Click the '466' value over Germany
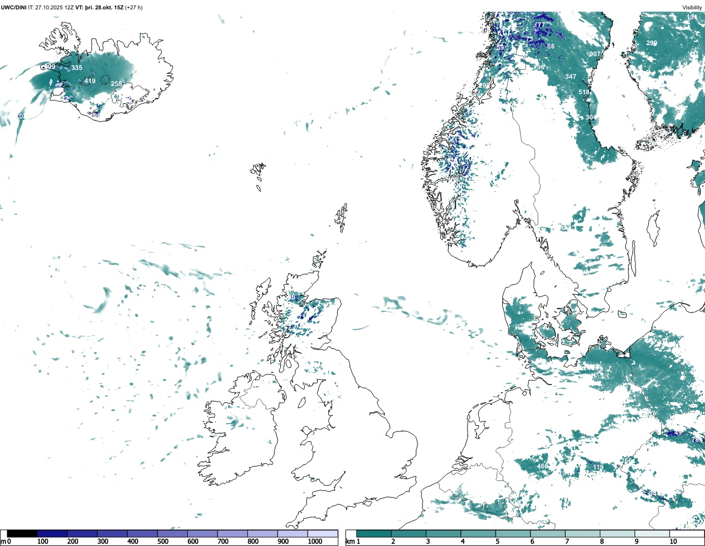 click(x=543, y=466)
